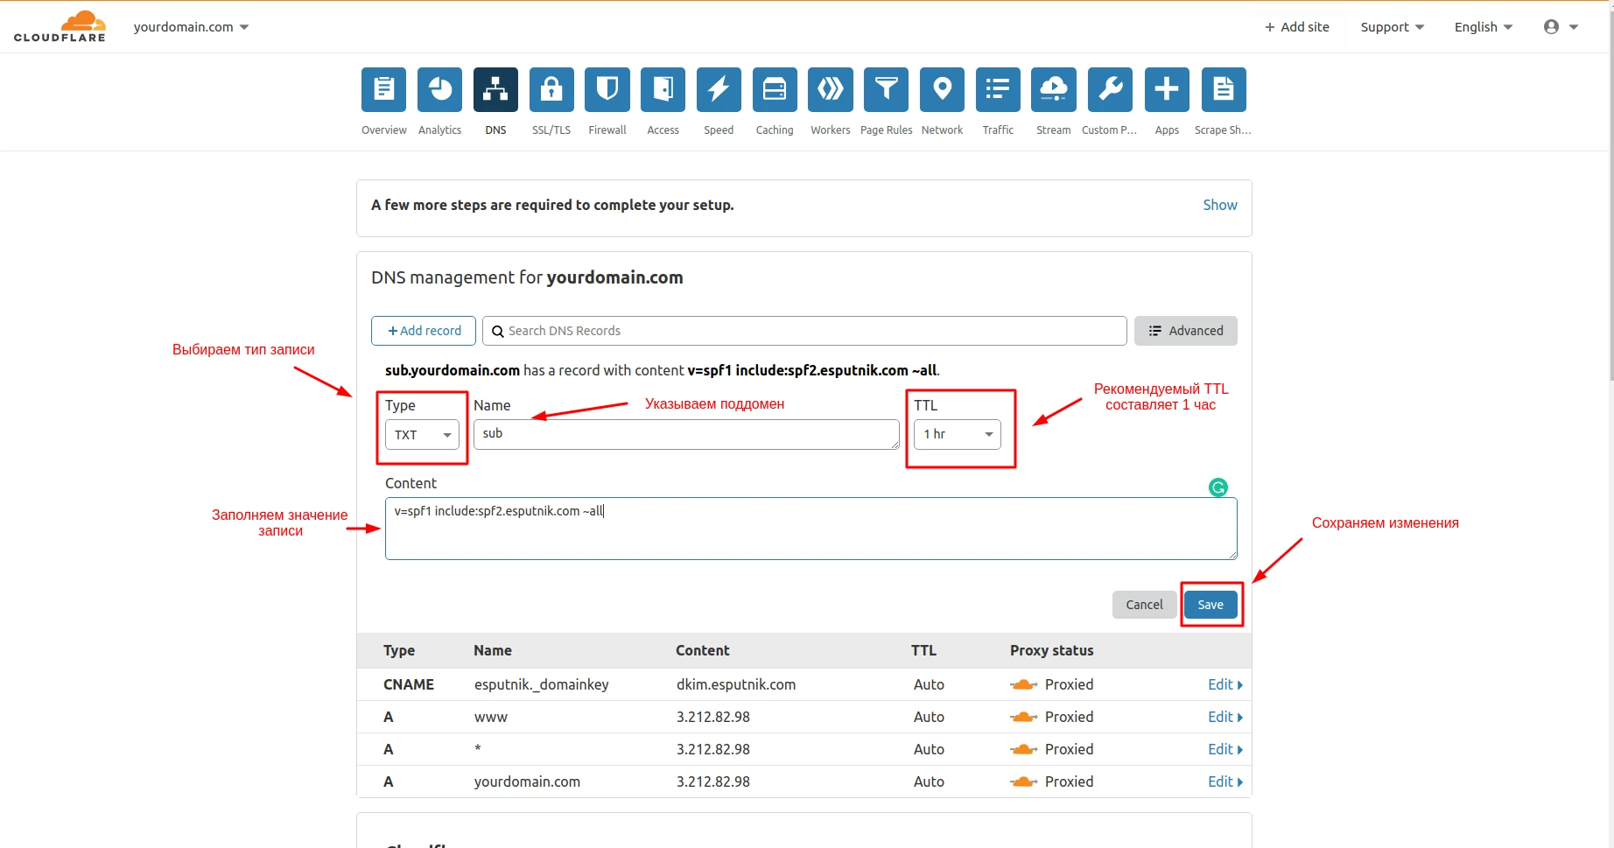The width and height of the screenshot is (1614, 848).
Task: Open the Speed lightning bolt icon
Action: pos(719,90)
